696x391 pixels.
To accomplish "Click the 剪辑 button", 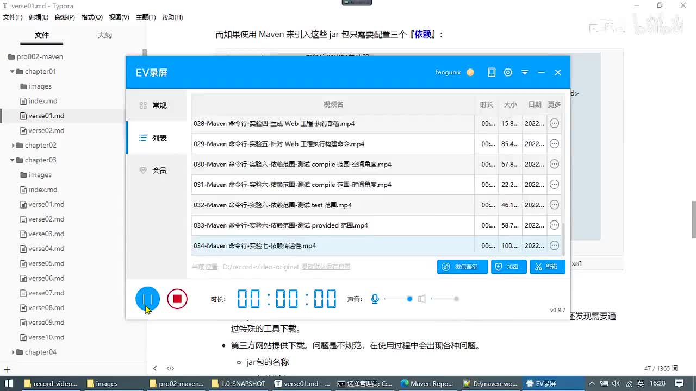I will click(x=548, y=267).
